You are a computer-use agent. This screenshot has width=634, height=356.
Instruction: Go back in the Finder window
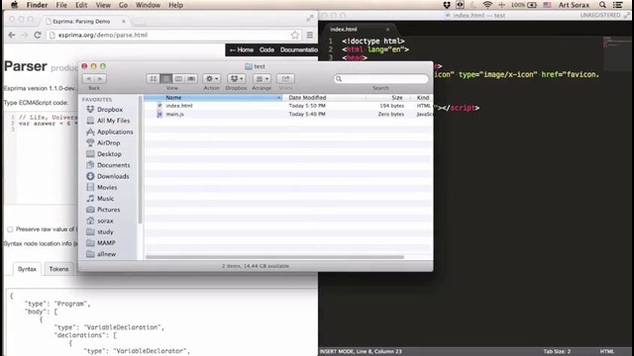(x=88, y=79)
